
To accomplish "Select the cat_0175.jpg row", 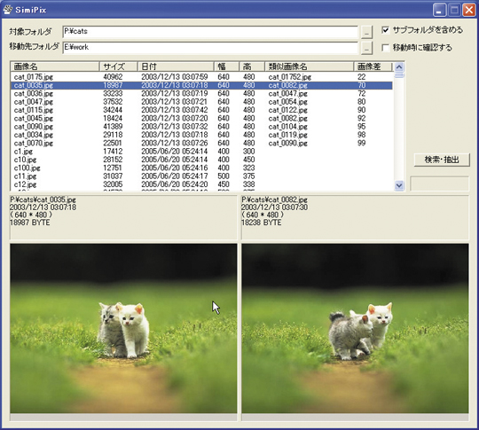I will pyautogui.click(x=201, y=77).
